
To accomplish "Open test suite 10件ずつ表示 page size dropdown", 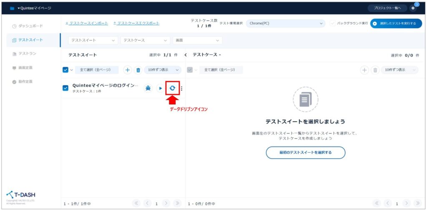I will (x=162, y=70).
